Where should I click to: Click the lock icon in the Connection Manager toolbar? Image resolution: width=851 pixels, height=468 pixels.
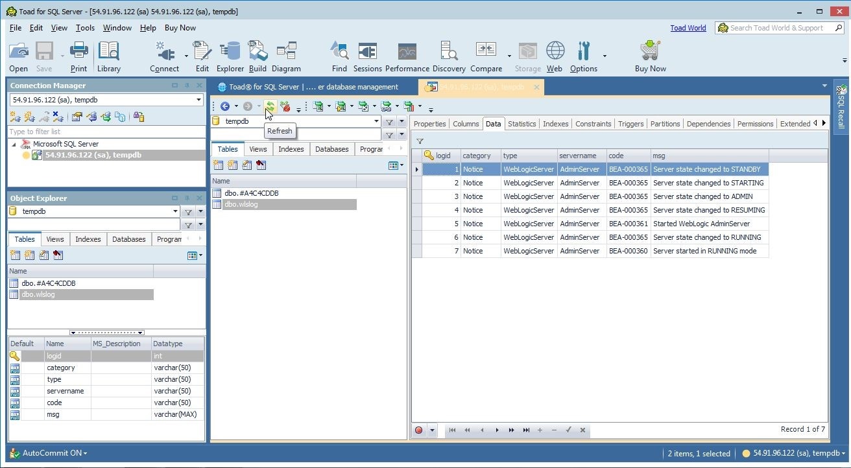[138, 117]
